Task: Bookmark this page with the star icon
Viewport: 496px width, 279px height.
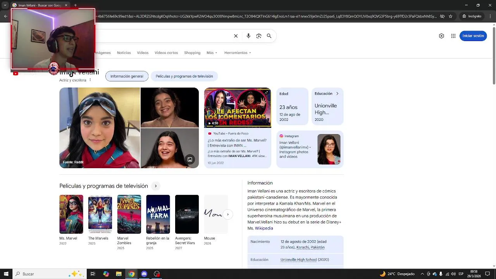Action: point(451,16)
